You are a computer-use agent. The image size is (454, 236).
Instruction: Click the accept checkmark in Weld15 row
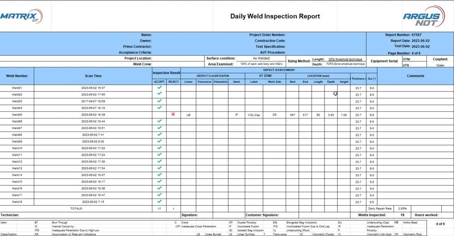point(159,181)
